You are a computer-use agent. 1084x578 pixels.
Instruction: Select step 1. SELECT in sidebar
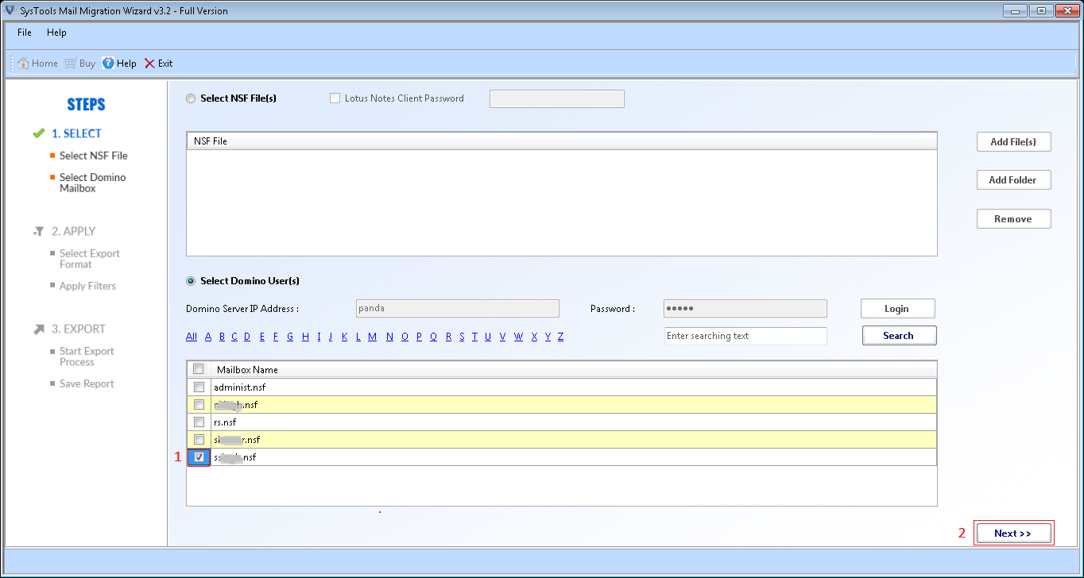(76, 133)
